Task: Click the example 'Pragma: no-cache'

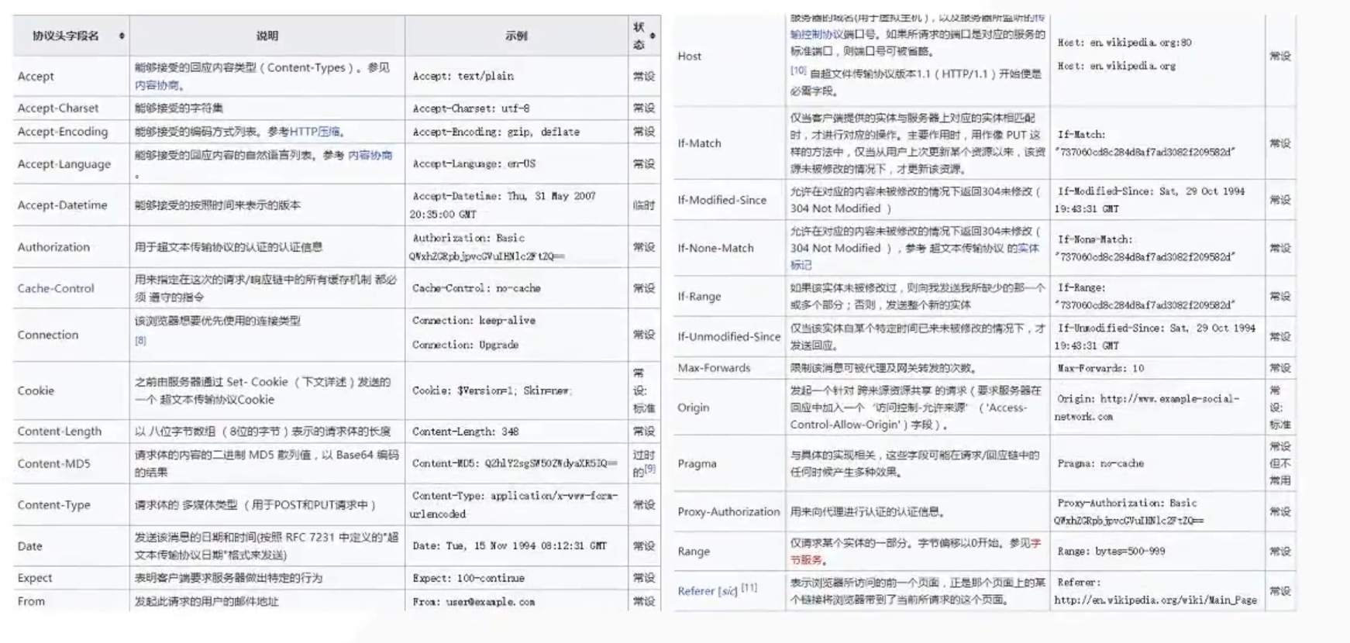Action: click(1100, 463)
